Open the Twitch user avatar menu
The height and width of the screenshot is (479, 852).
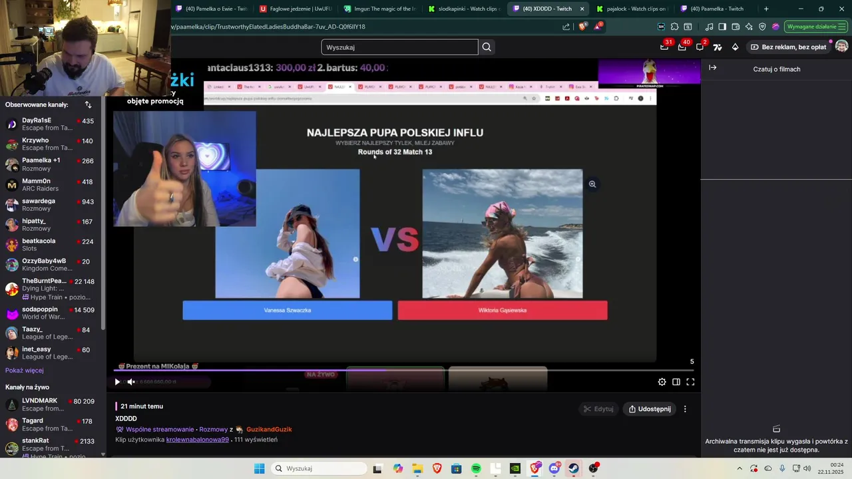[841, 47]
